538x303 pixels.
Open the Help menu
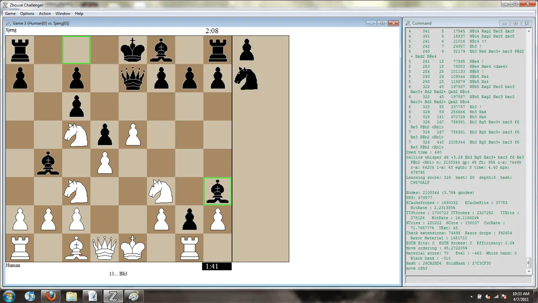pos(79,14)
